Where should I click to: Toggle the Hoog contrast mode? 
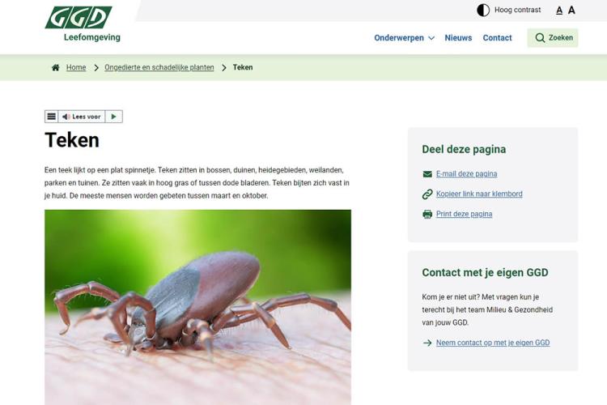point(509,10)
